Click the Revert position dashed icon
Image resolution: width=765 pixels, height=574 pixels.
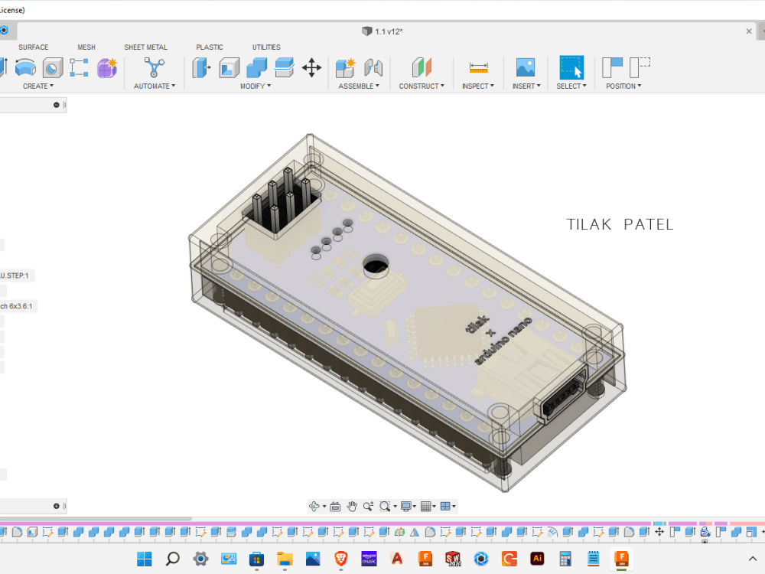click(640, 67)
